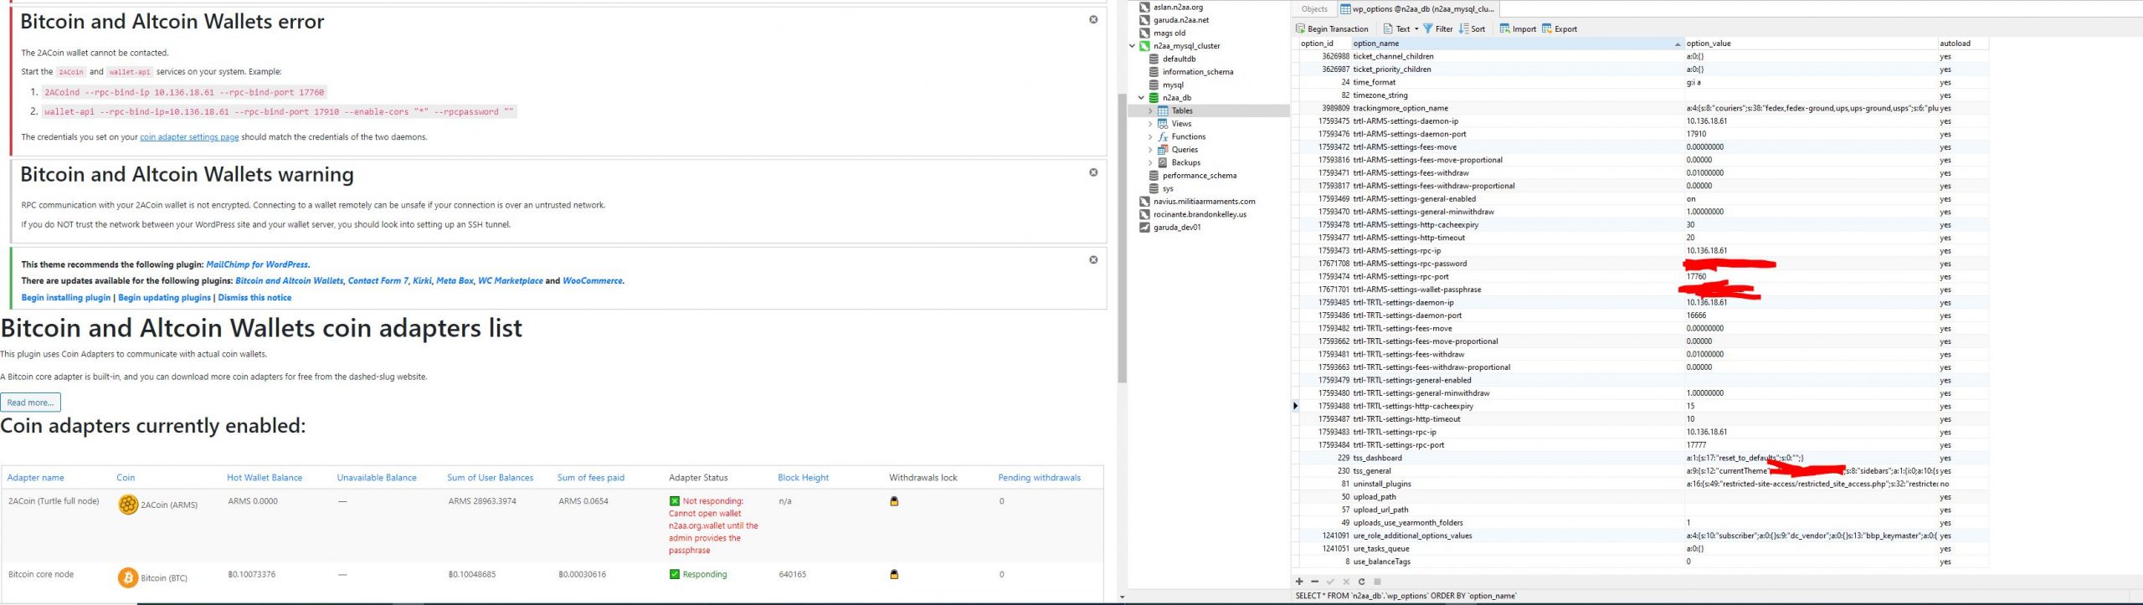Expand the Backups node
The image size is (2143, 605).
[1150, 162]
